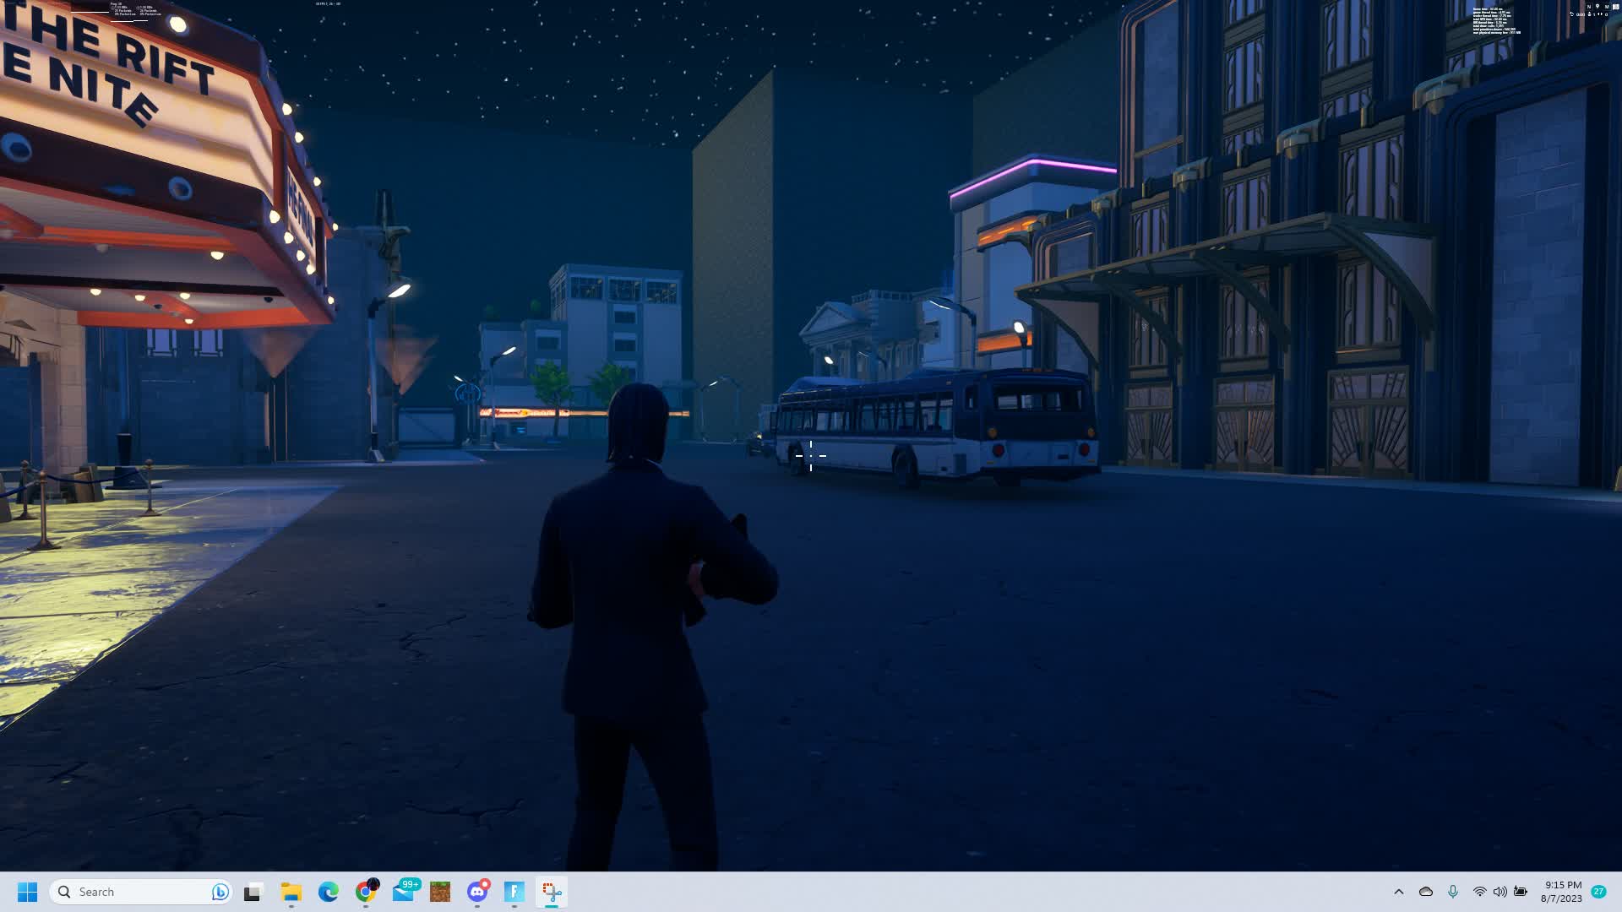Open clock and calendar flyout
The height and width of the screenshot is (912, 1622).
point(1561,892)
